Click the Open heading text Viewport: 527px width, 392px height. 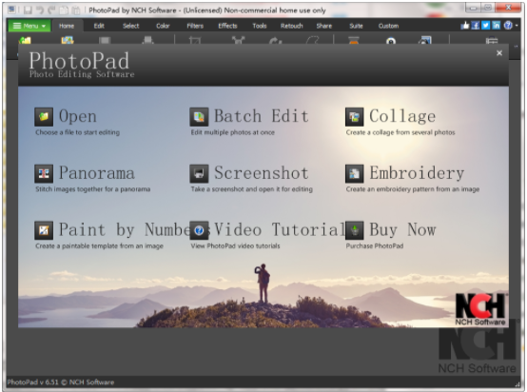tap(78, 116)
